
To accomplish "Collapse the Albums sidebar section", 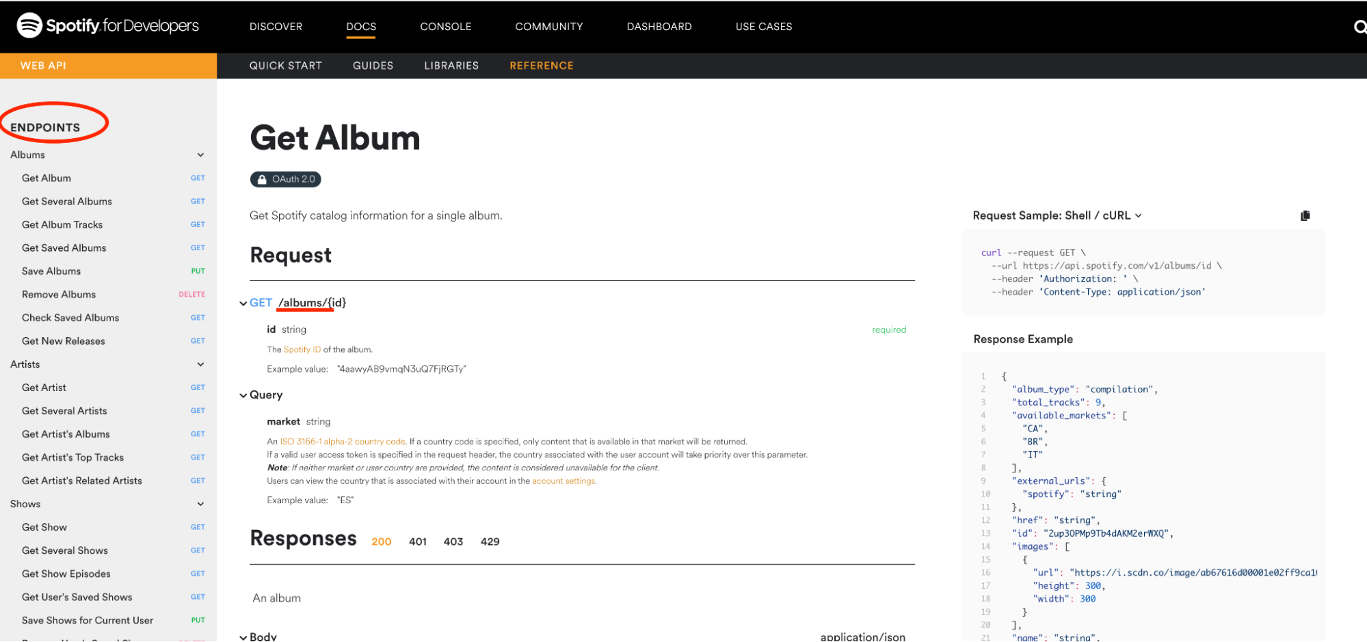I will tap(200, 155).
